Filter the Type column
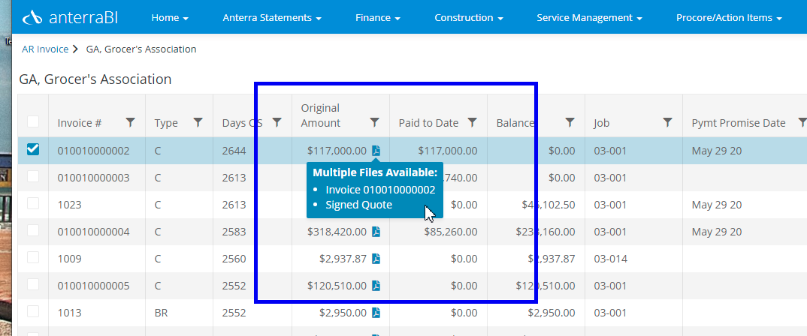Image resolution: width=807 pixels, height=336 pixels. point(198,122)
